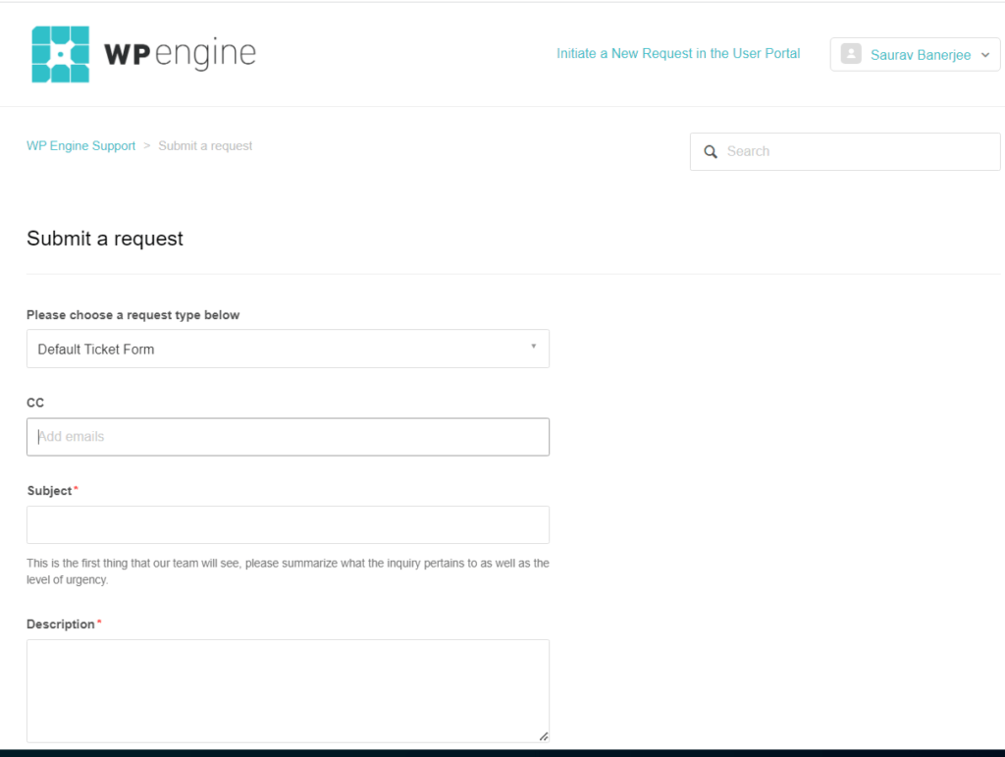Click the WP engine wordmark in the header
This screenshot has width=1005, height=757.
click(x=177, y=54)
